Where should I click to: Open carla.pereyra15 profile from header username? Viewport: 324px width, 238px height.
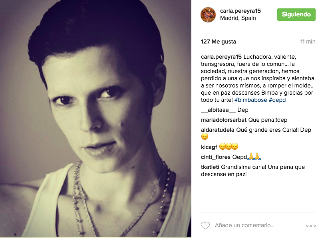pos(241,11)
